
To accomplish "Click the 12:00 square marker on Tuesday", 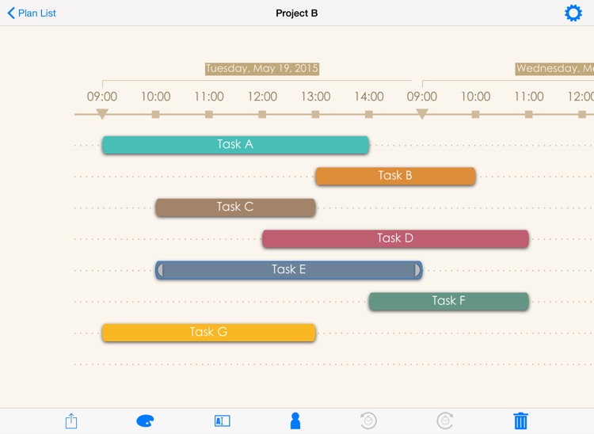I will click(262, 115).
